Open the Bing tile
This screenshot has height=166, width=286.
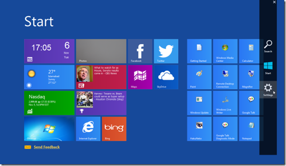pos(114,129)
